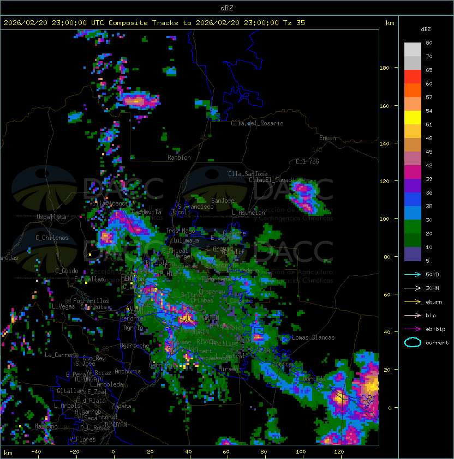Image resolution: width=454 pixels, height=459 pixels.
Task: Click the '50YD' legend label
Action: pyautogui.click(x=432, y=275)
